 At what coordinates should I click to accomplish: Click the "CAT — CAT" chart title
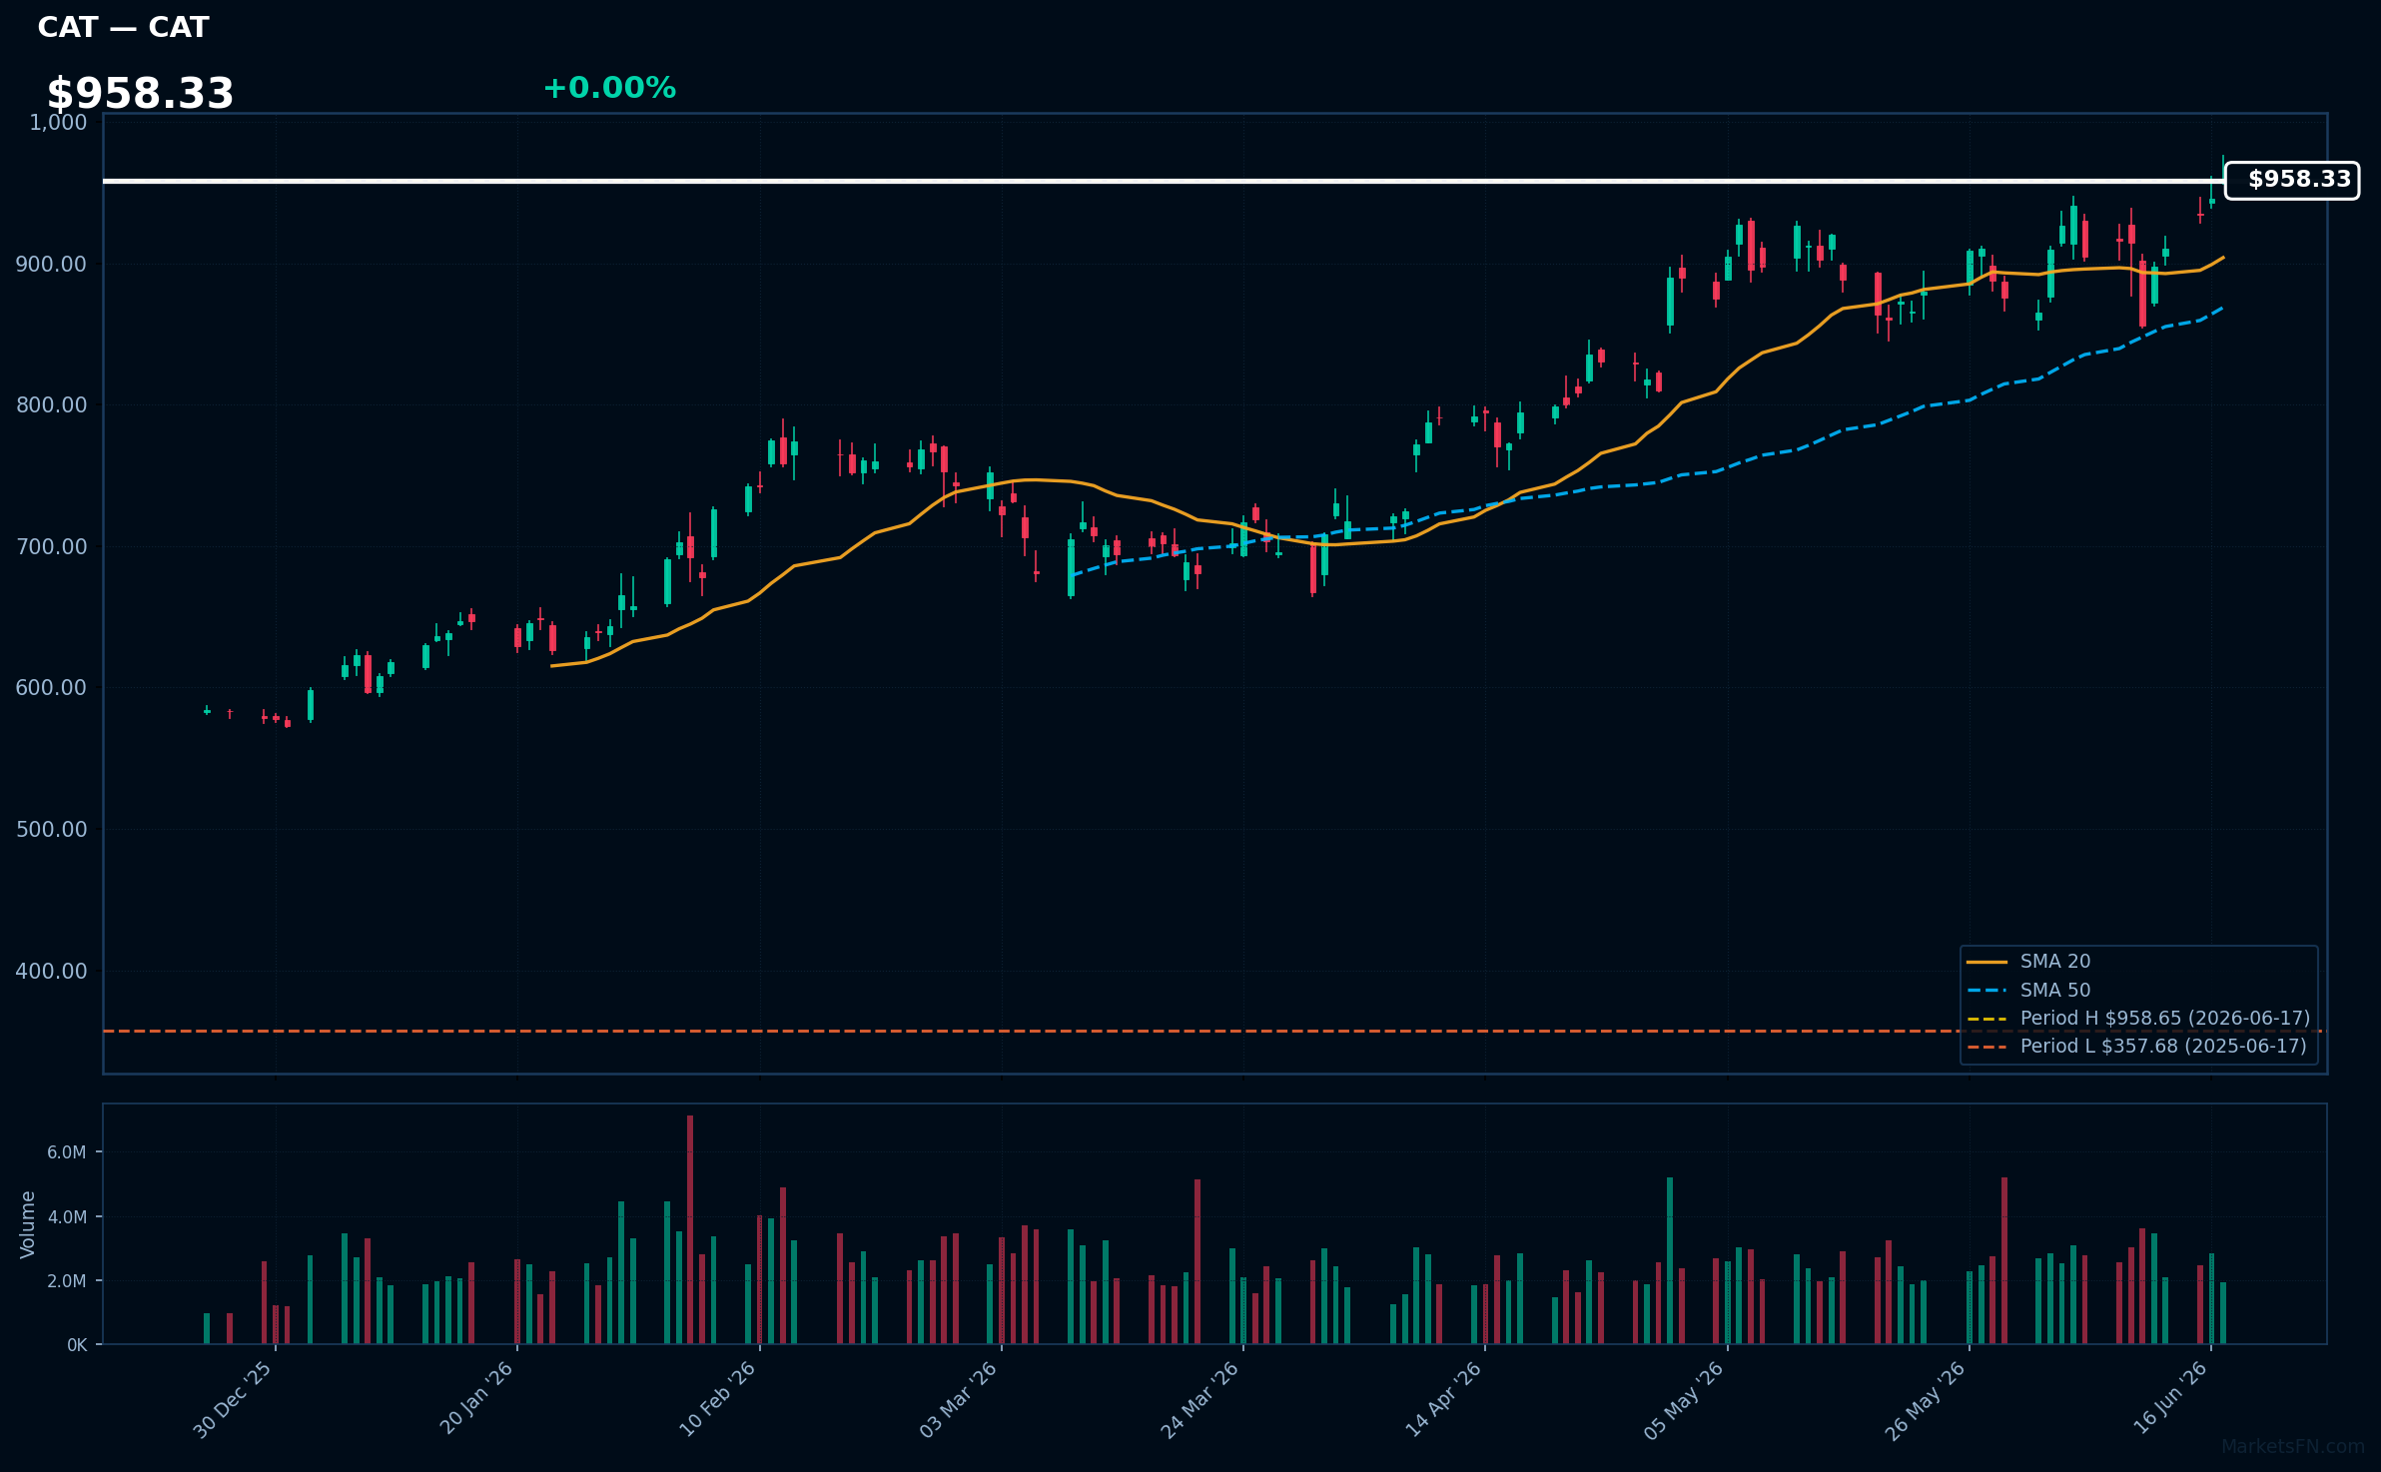(123, 27)
